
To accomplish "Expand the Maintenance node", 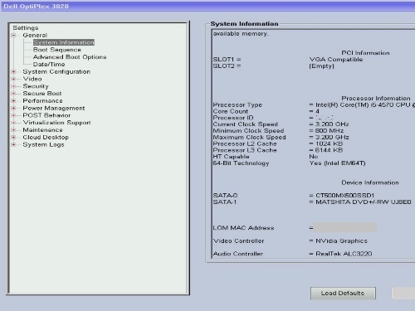I will [13, 130].
